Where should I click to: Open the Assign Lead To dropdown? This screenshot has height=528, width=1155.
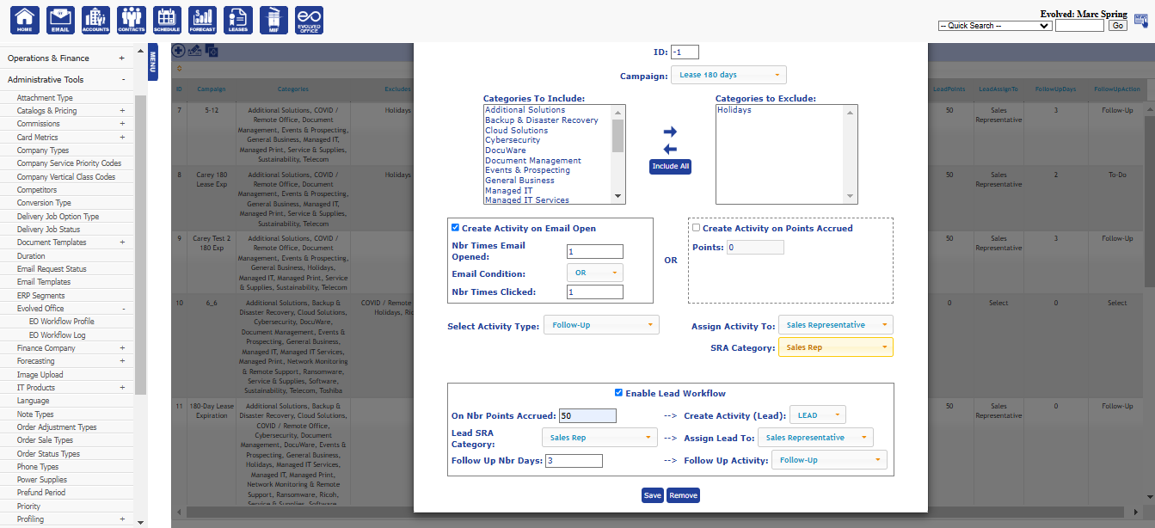(x=815, y=437)
